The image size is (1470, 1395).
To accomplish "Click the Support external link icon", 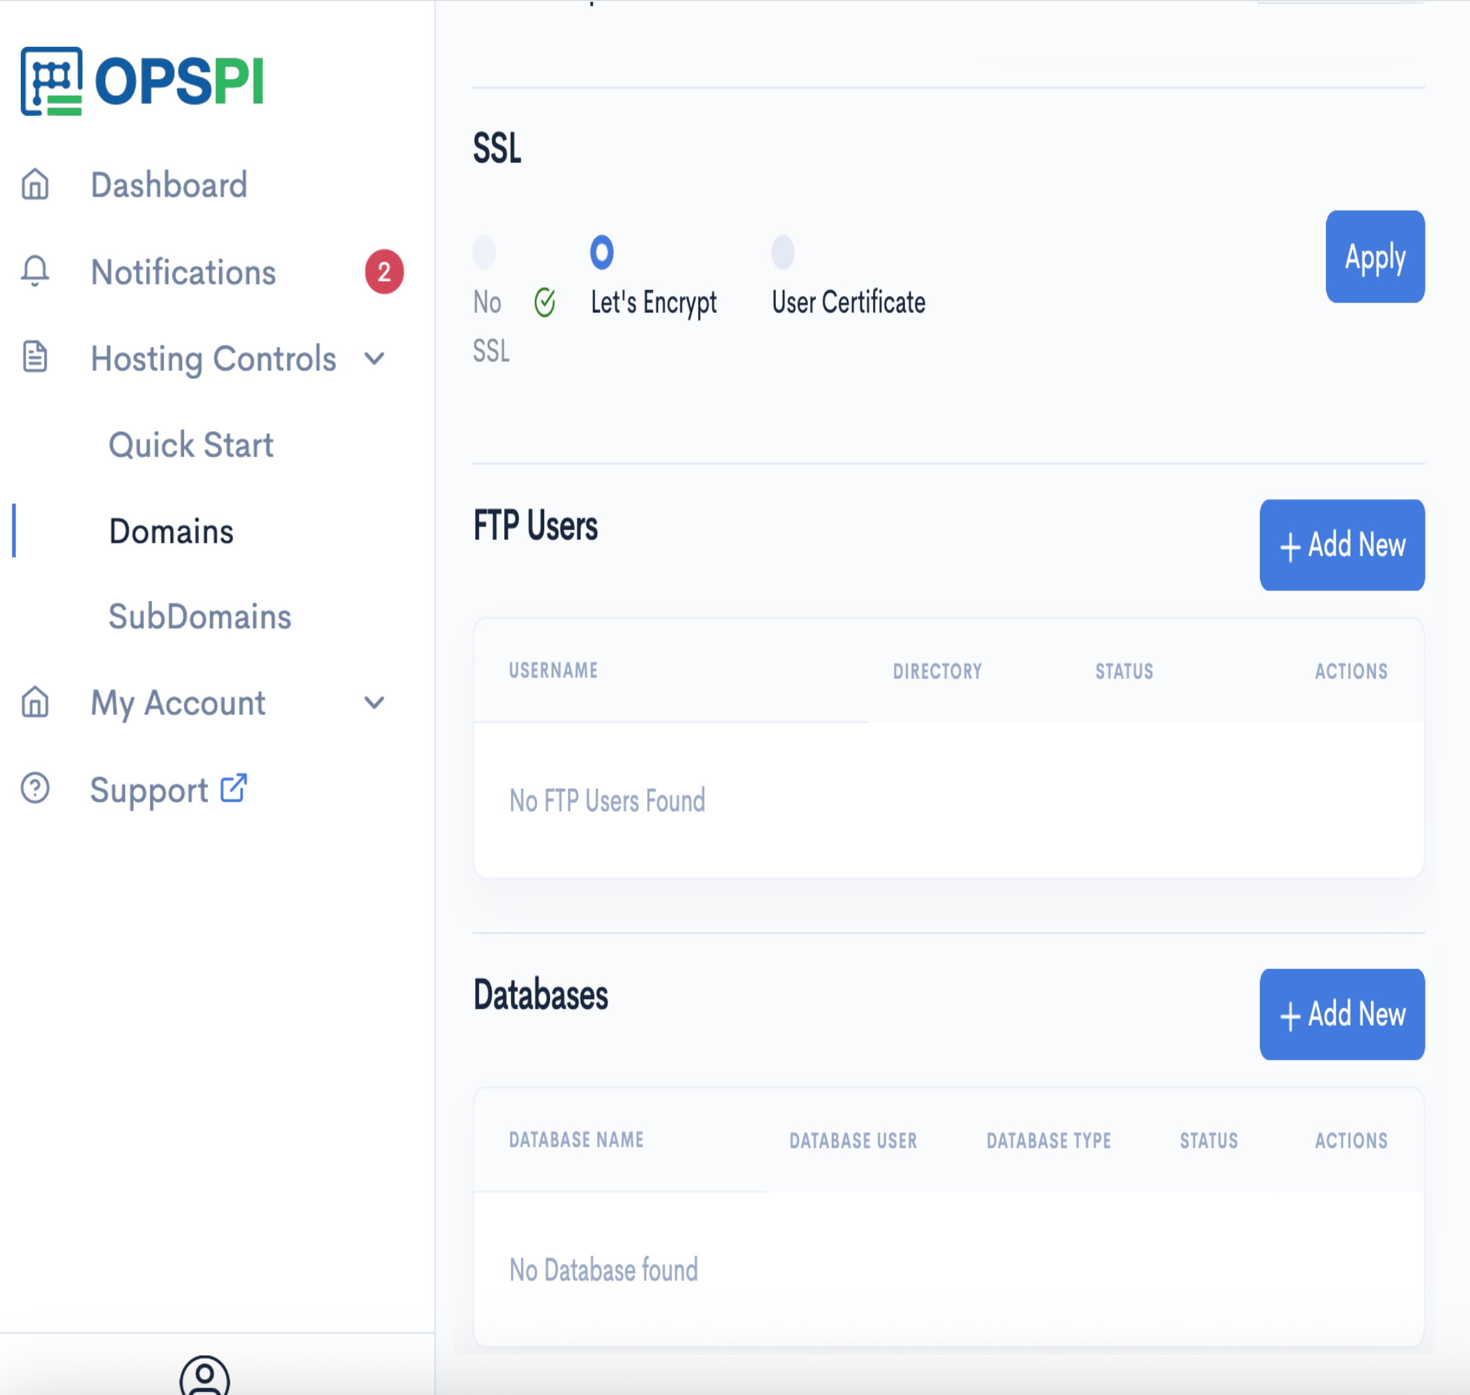I will click(x=234, y=788).
